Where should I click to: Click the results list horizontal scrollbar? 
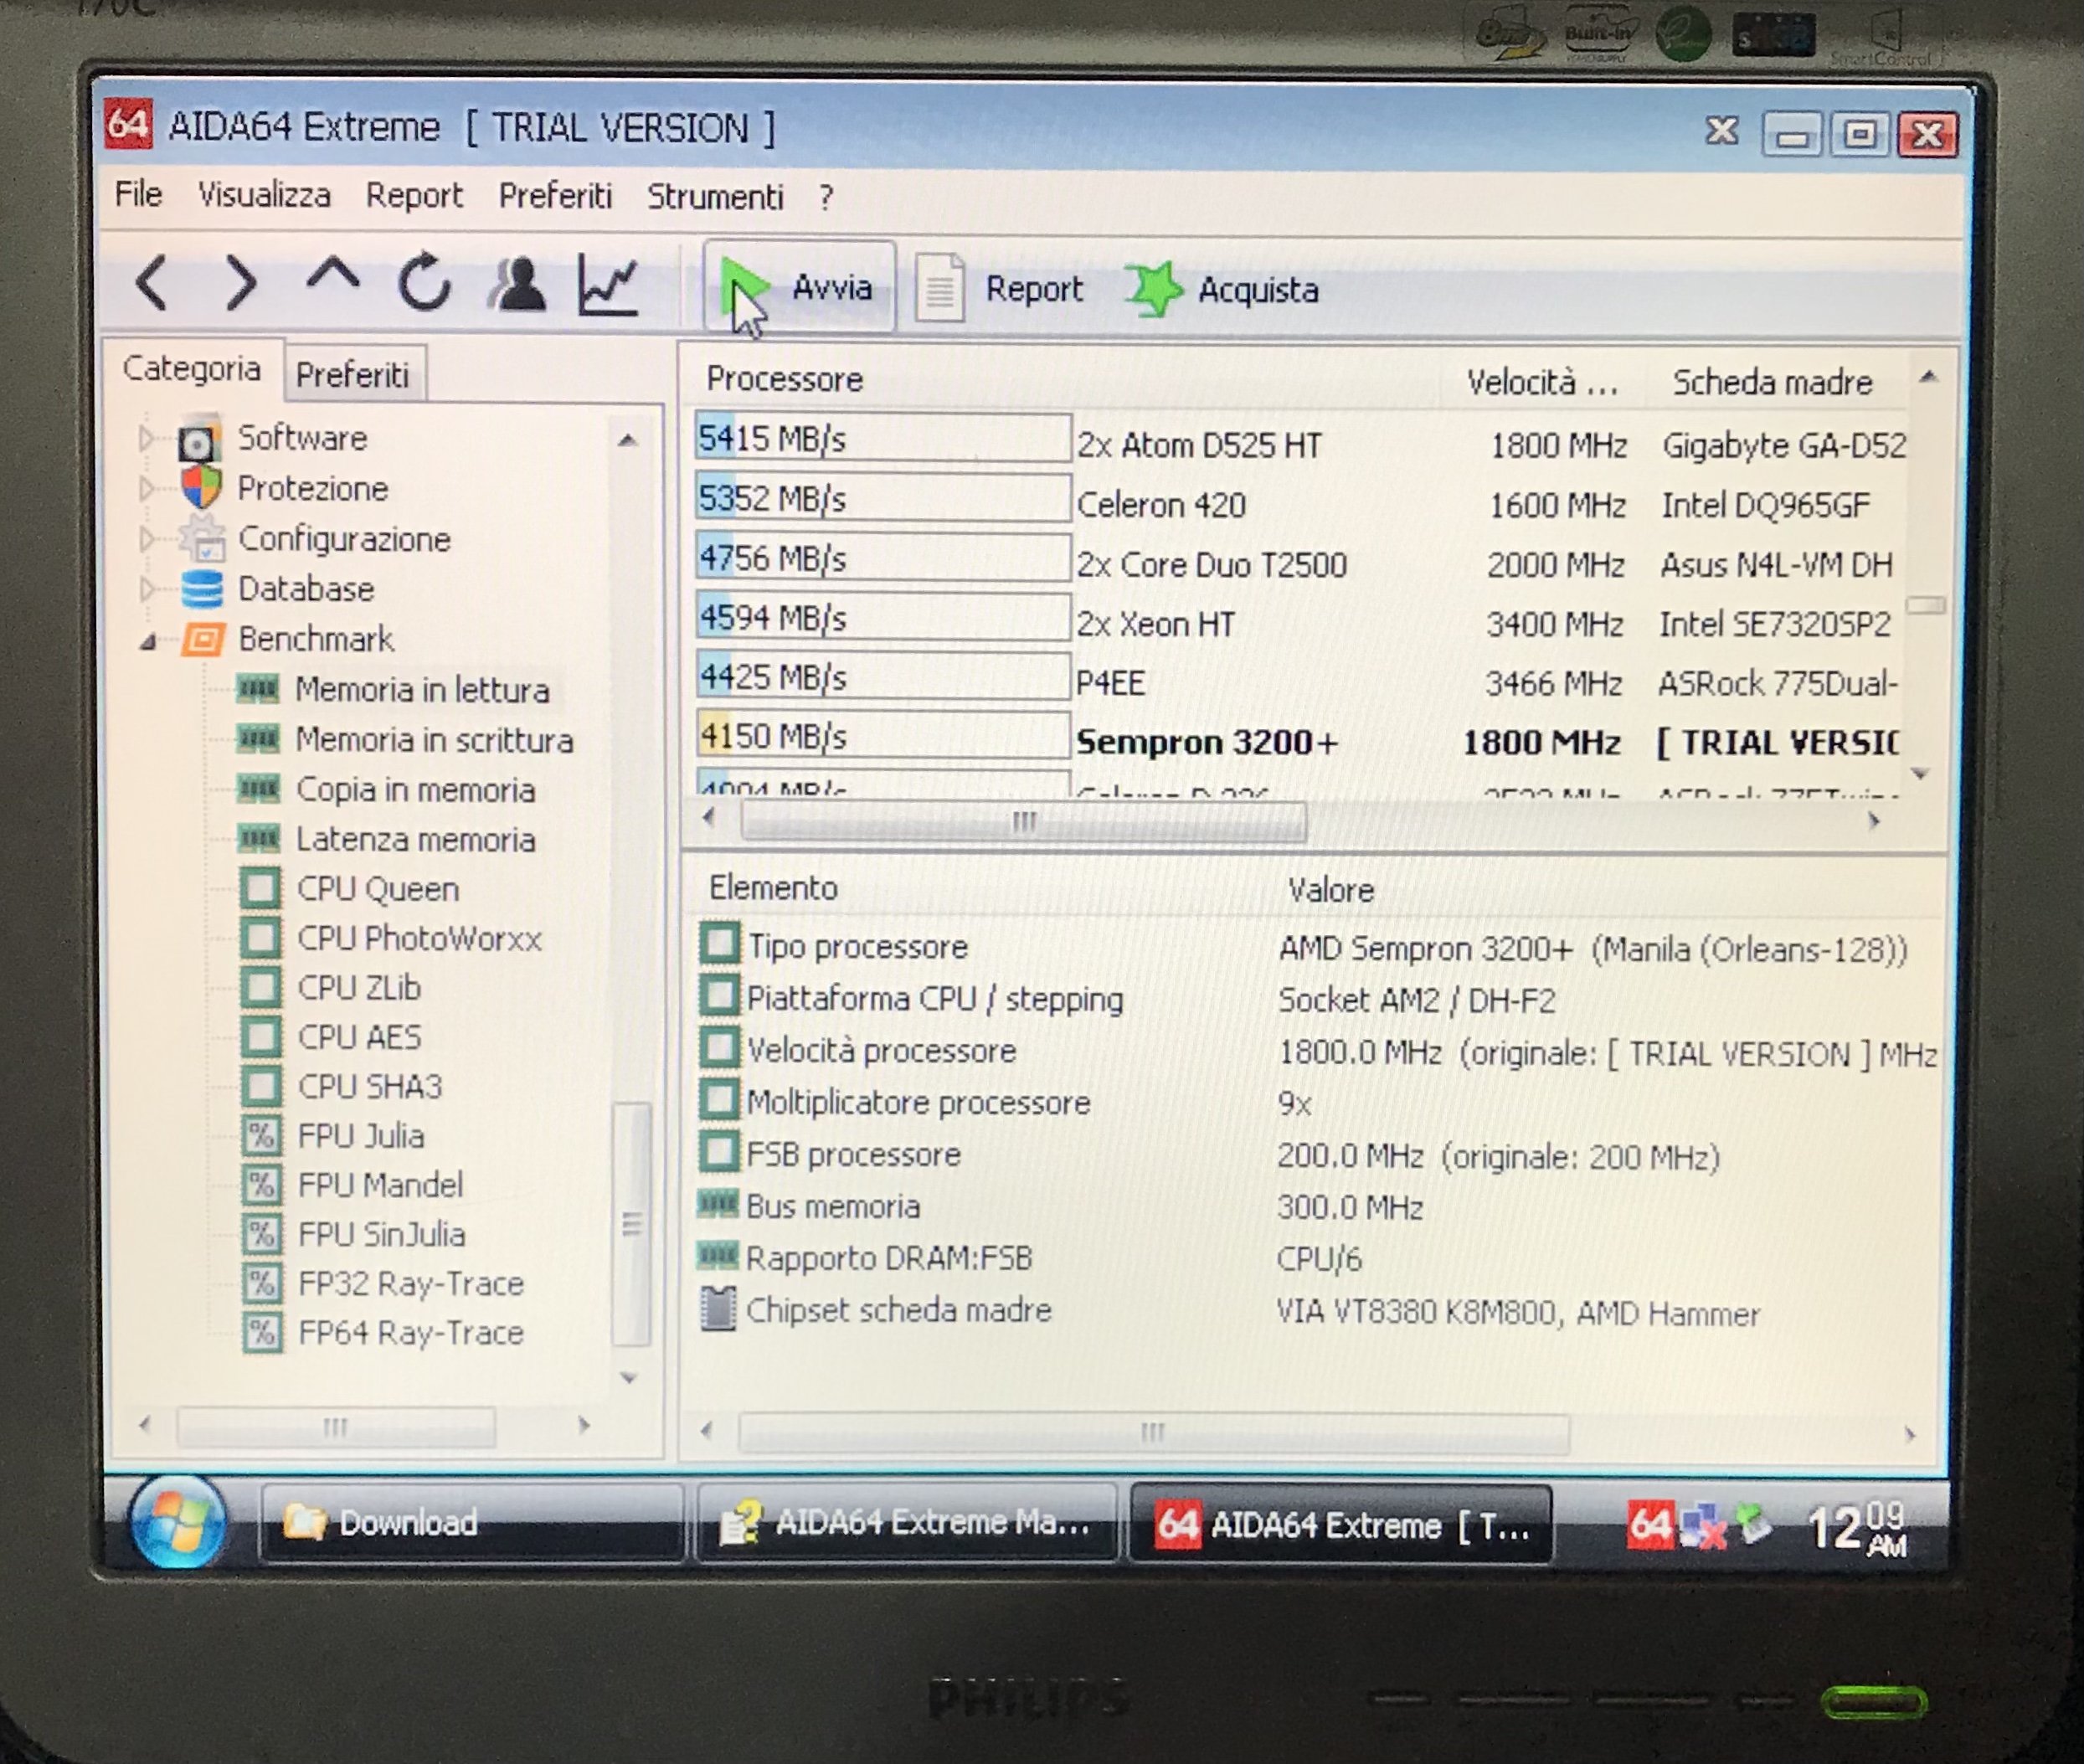[1022, 822]
